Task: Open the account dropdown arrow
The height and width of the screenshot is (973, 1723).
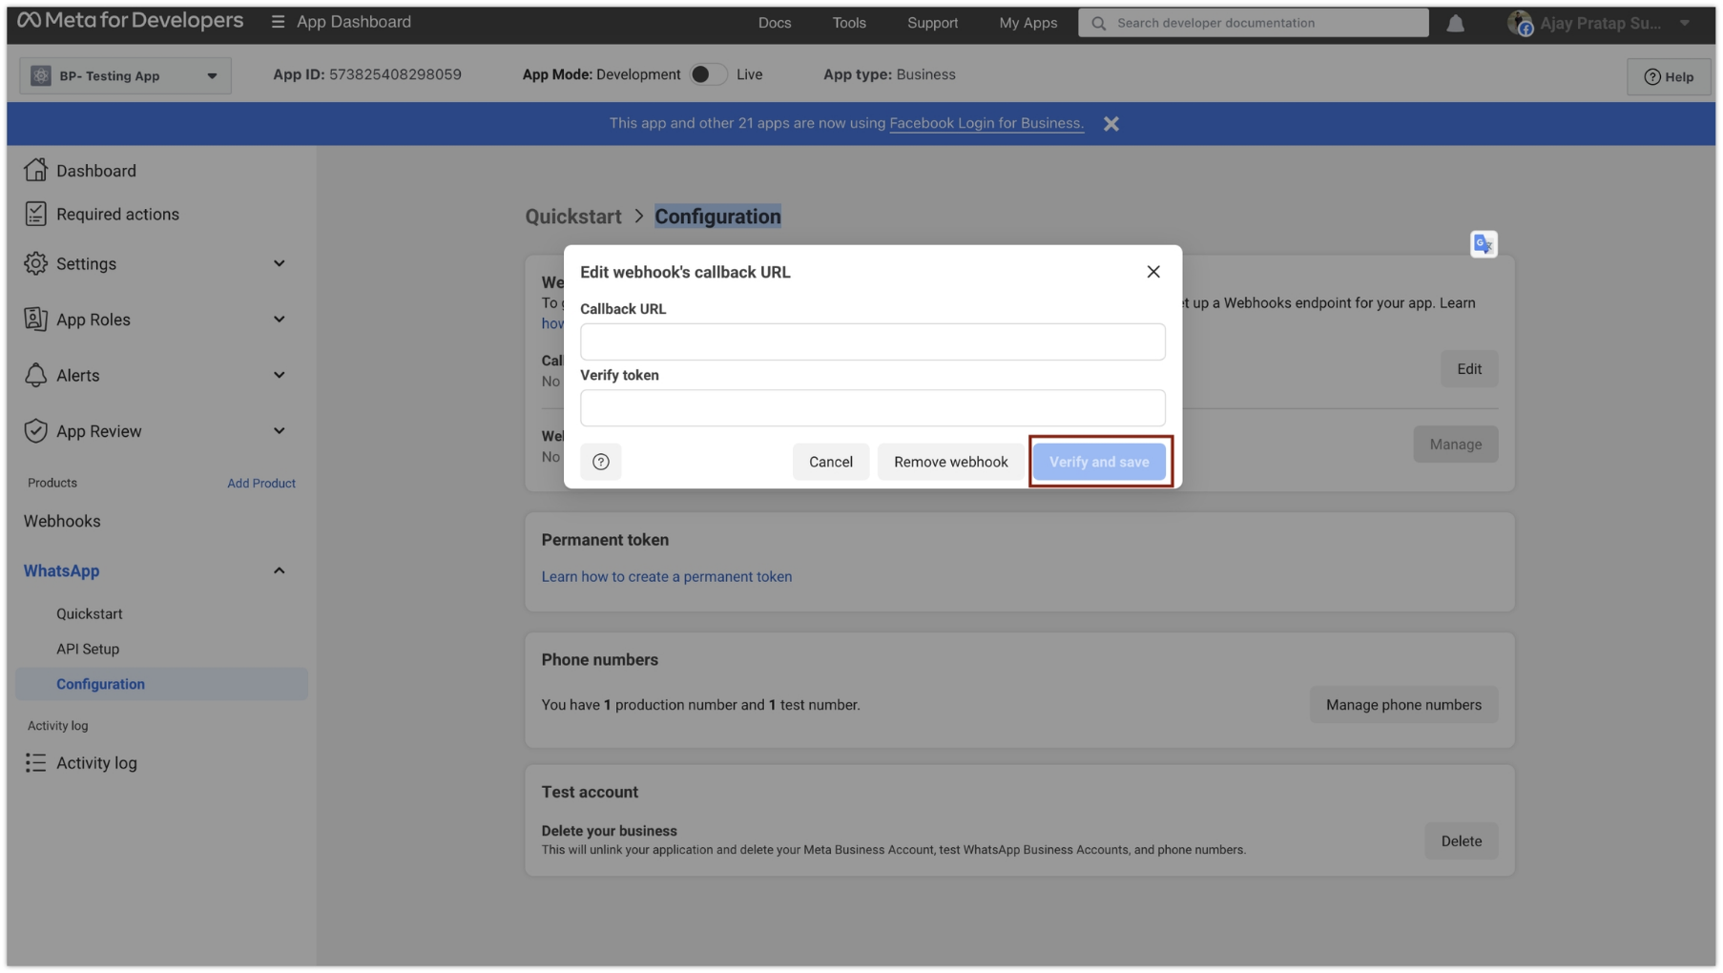Action: [x=1685, y=23]
